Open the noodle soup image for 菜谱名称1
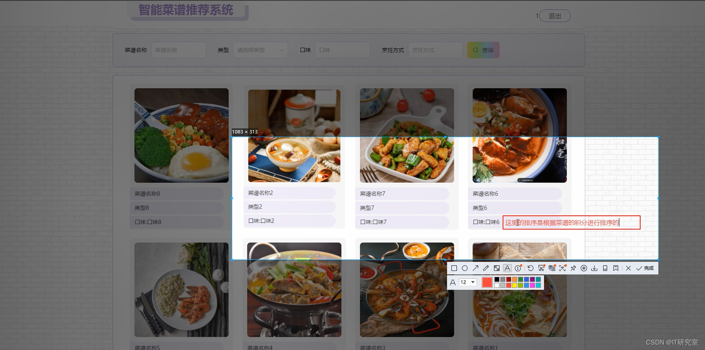 519,289
